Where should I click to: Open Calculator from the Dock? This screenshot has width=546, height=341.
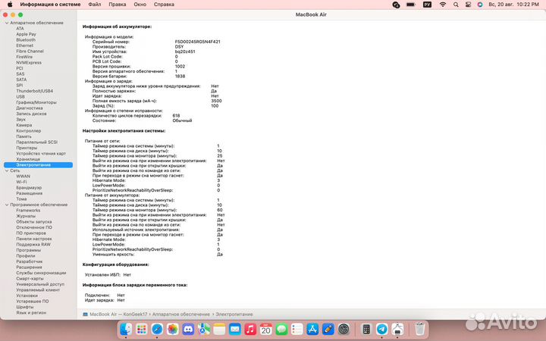click(x=366, y=329)
